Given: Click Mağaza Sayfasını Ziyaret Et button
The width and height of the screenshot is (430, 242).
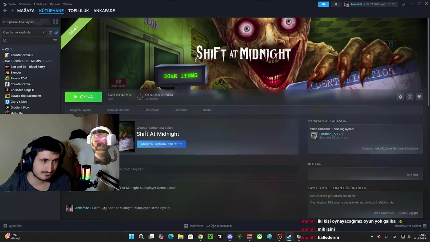Looking at the screenshot, I should 161,144.
